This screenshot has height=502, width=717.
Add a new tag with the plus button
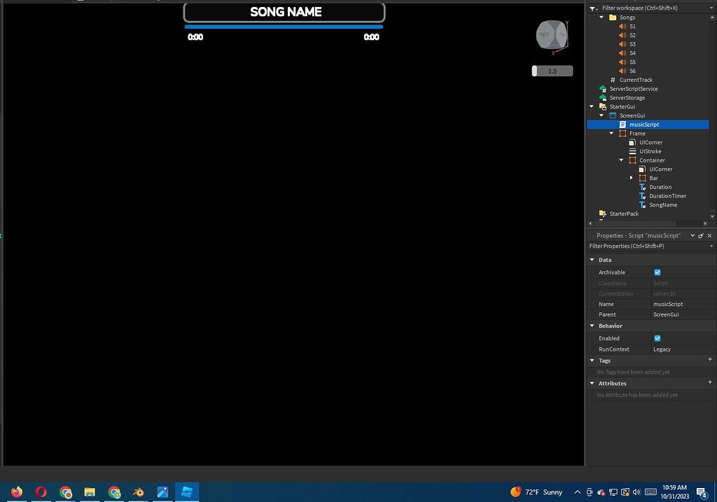pos(710,360)
